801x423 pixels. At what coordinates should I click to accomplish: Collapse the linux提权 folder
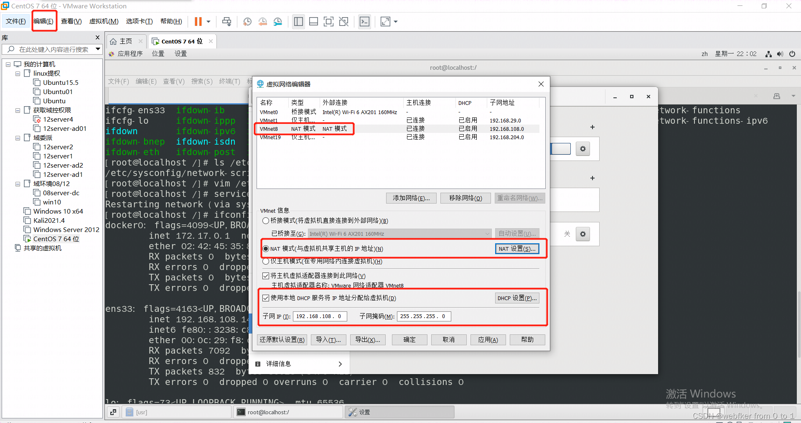(x=18, y=74)
